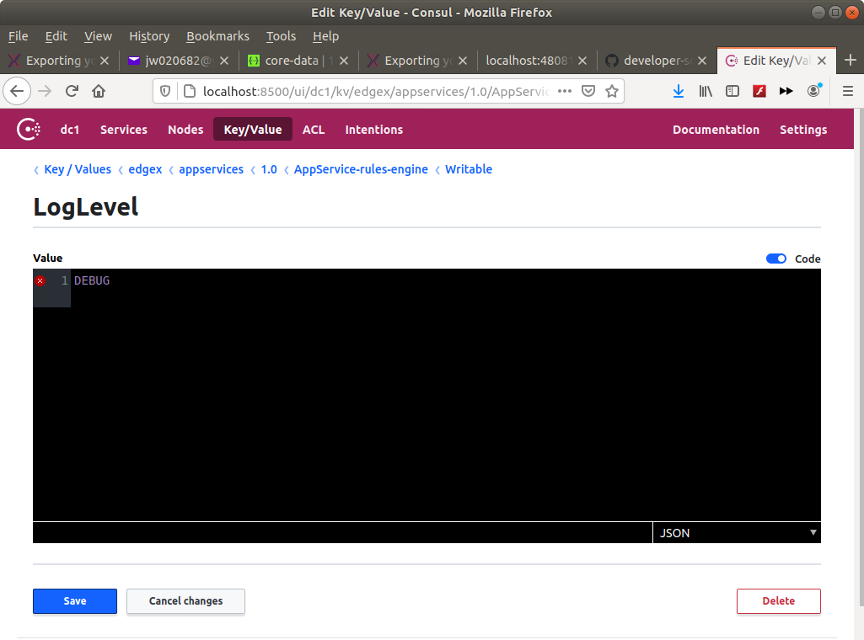
Task: Navigate to the Writable breadcrumb
Action: coord(469,169)
